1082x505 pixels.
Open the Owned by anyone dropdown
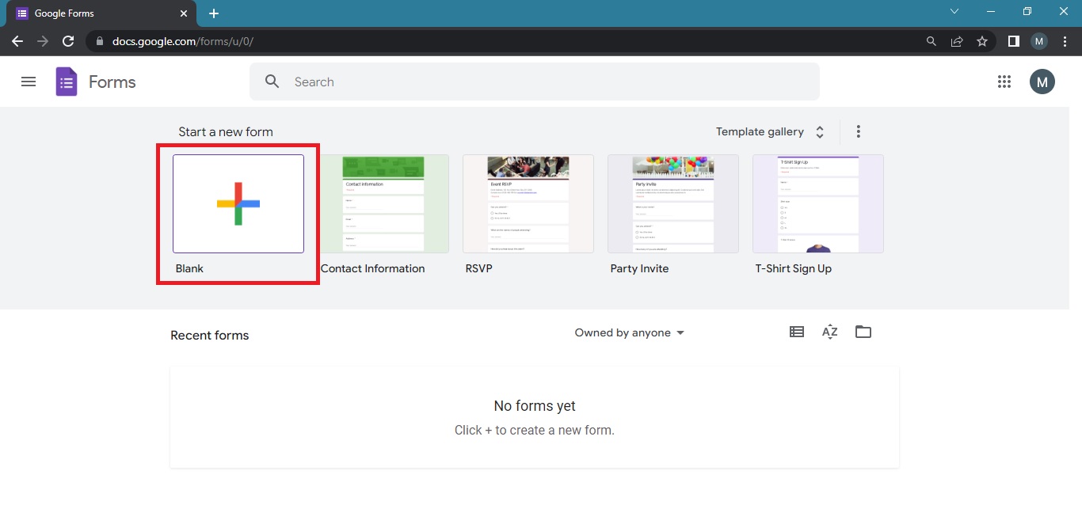coord(629,333)
